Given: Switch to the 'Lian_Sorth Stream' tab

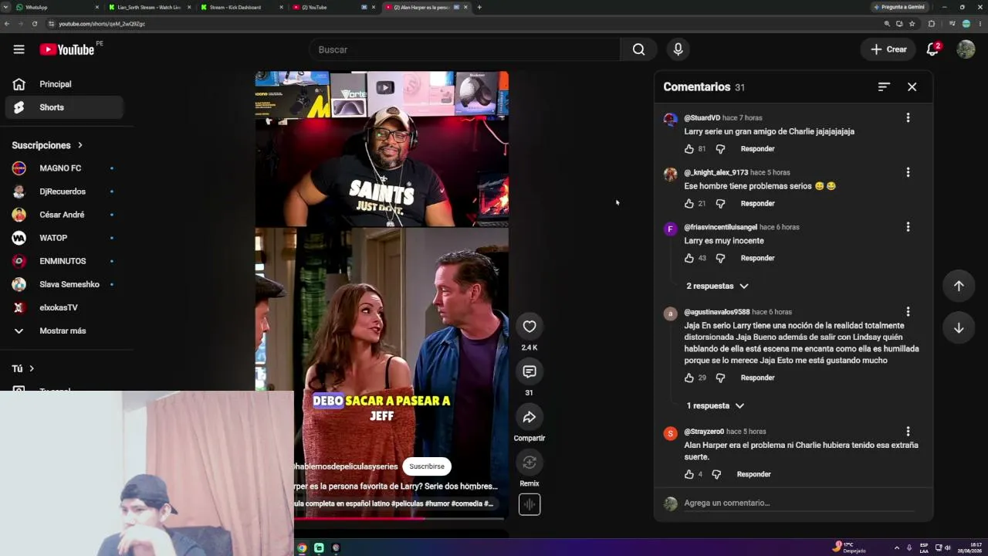Looking at the screenshot, I should pos(148,7).
